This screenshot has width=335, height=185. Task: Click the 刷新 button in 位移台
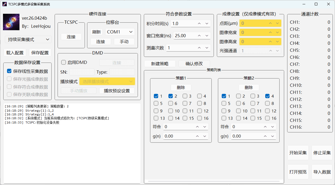[97, 32]
